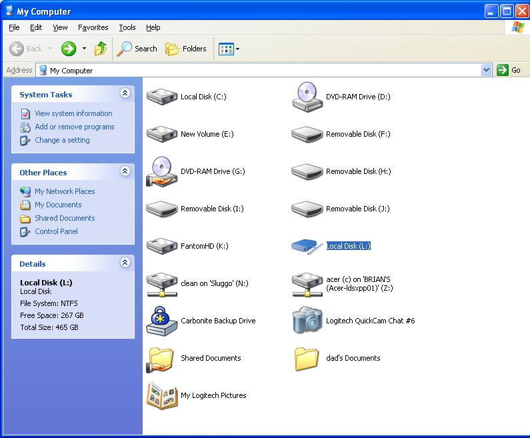Expand the Address bar dropdown arrow

click(486, 70)
